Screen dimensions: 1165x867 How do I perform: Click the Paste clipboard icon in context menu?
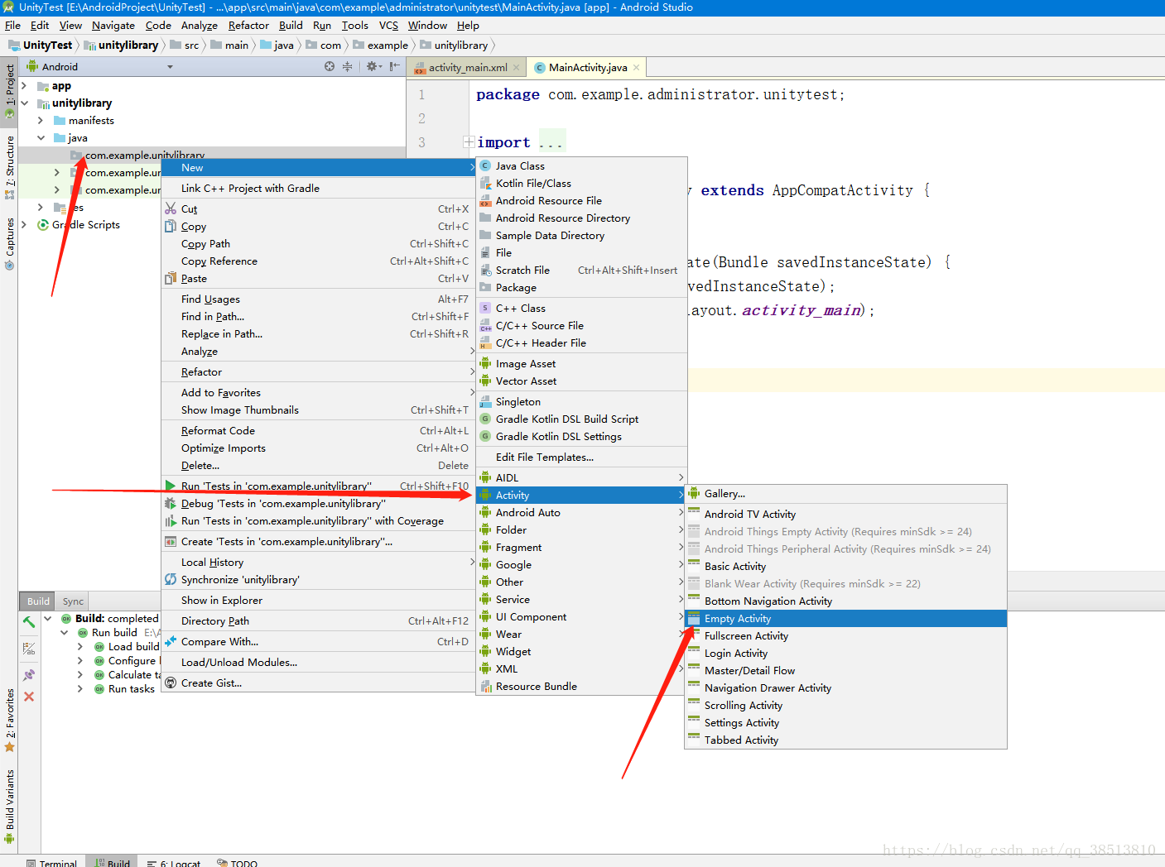point(171,278)
